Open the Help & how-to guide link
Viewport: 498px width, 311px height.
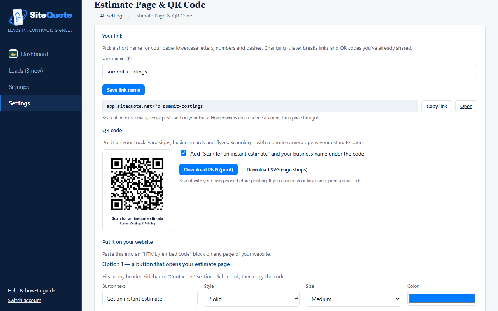(x=32, y=290)
